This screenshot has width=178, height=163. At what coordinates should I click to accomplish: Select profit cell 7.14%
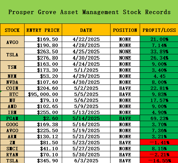159,45
